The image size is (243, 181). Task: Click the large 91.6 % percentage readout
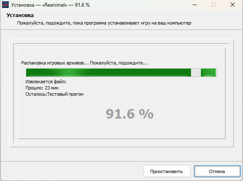point(129,114)
